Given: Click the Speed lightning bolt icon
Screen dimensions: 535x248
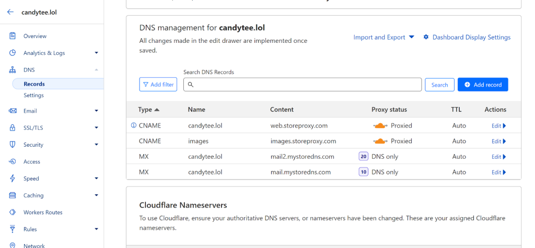Looking at the screenshot, I should [x=13, y=179].
